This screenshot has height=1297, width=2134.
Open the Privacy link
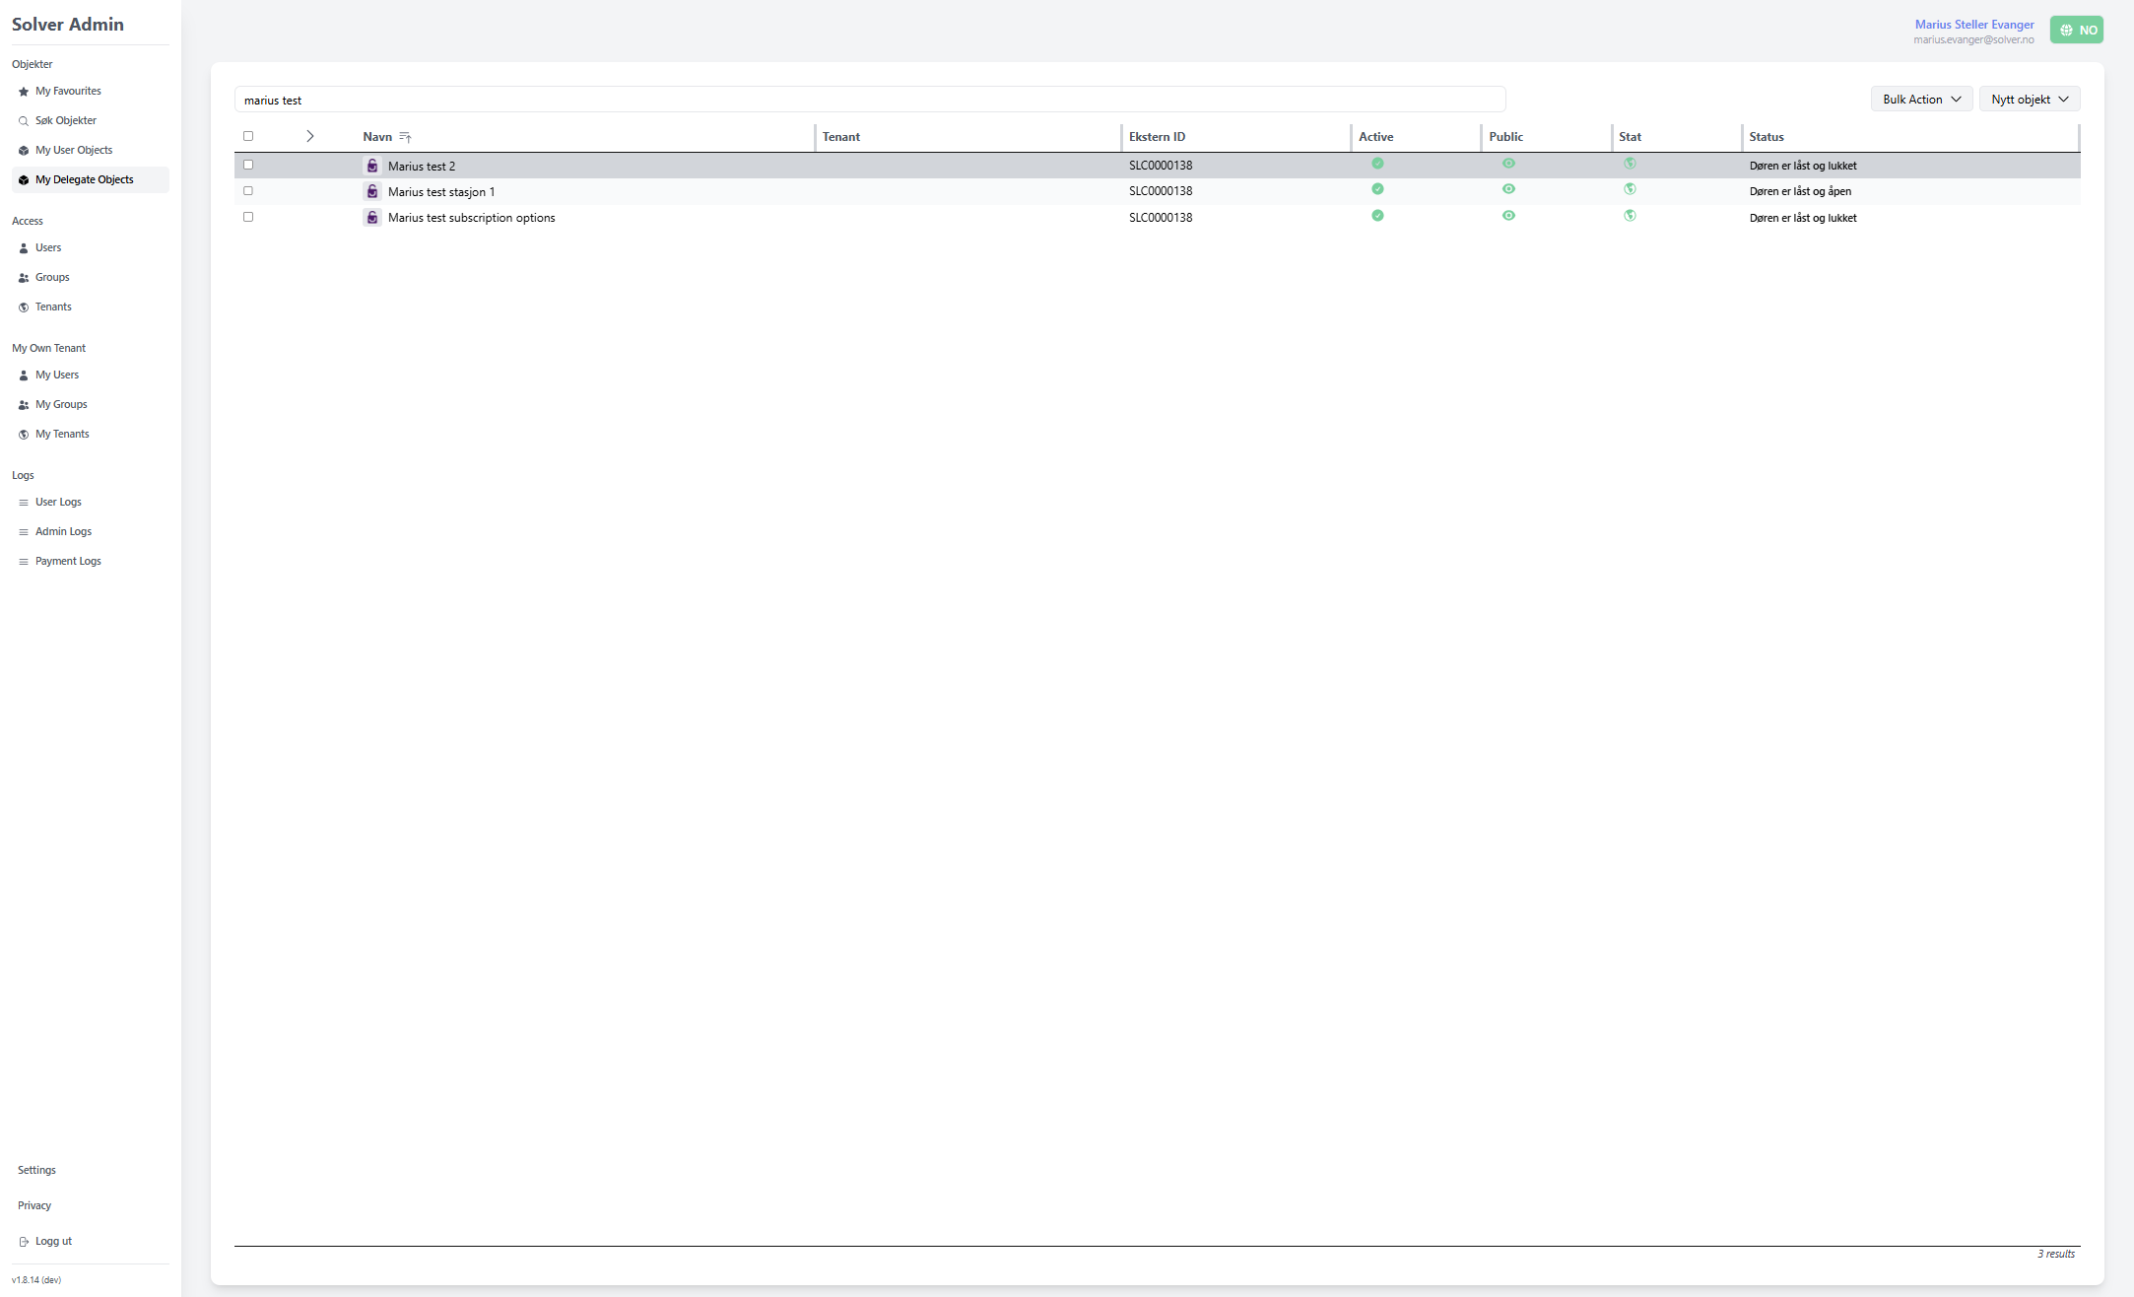(x=34, y=1206)
